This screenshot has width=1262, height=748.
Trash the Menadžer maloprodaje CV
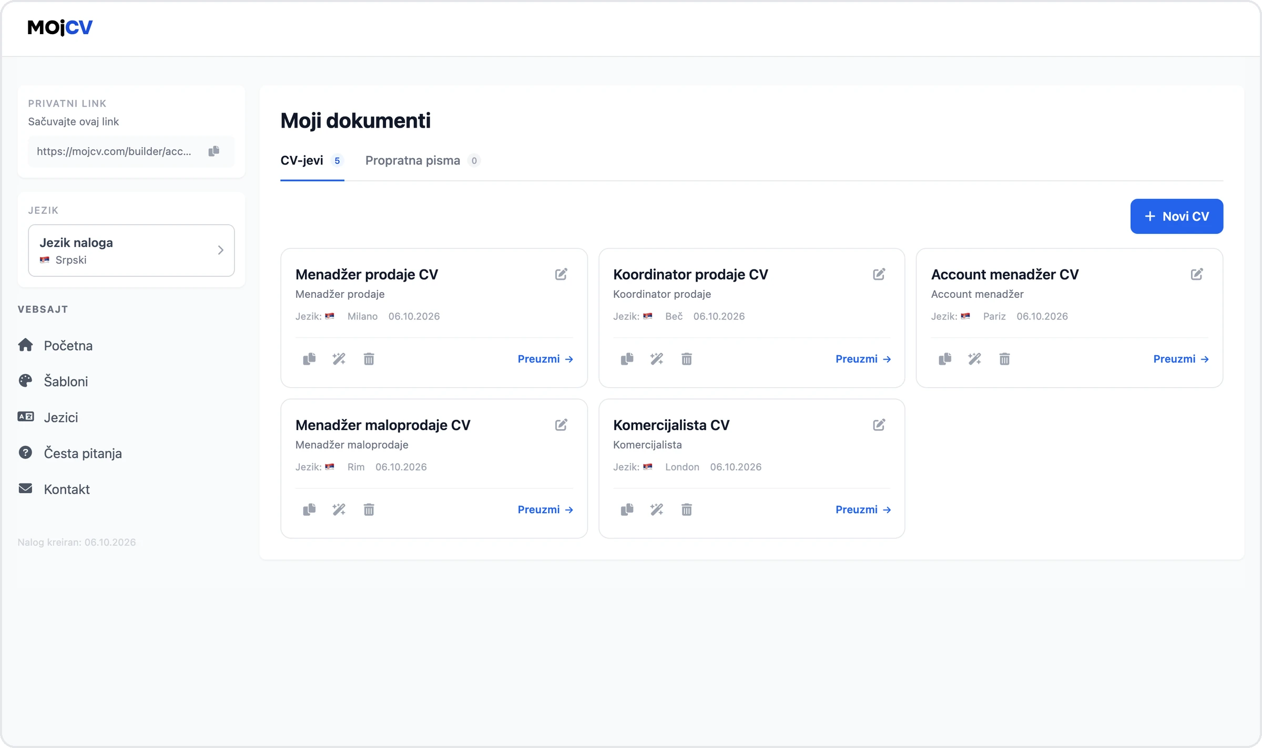[369, 510]
